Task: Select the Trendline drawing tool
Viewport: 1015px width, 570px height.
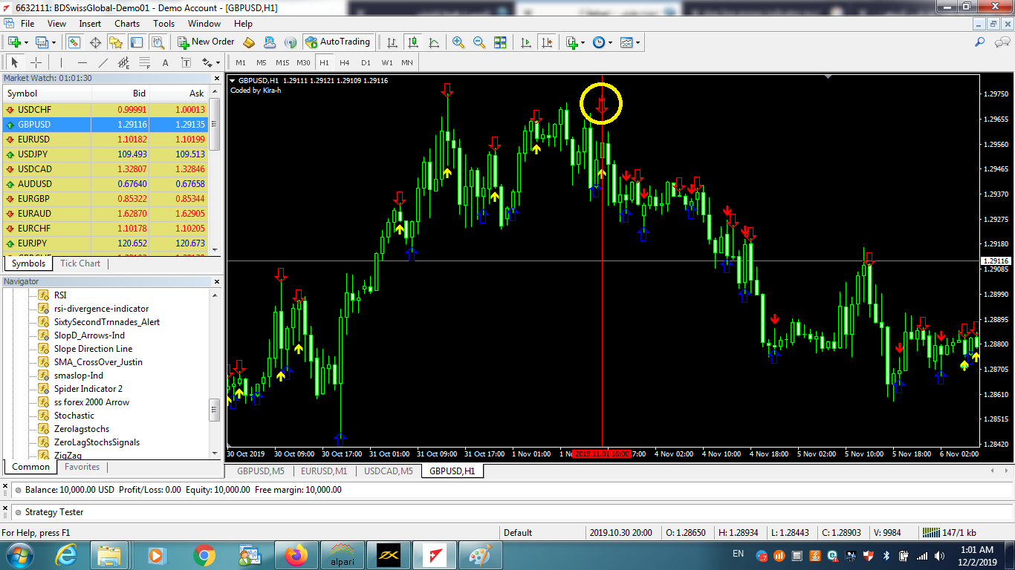Action: (103, 62)
